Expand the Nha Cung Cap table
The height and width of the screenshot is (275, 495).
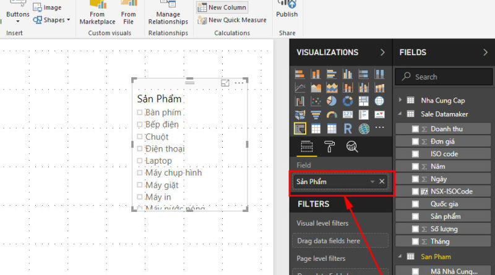[401, 100]
